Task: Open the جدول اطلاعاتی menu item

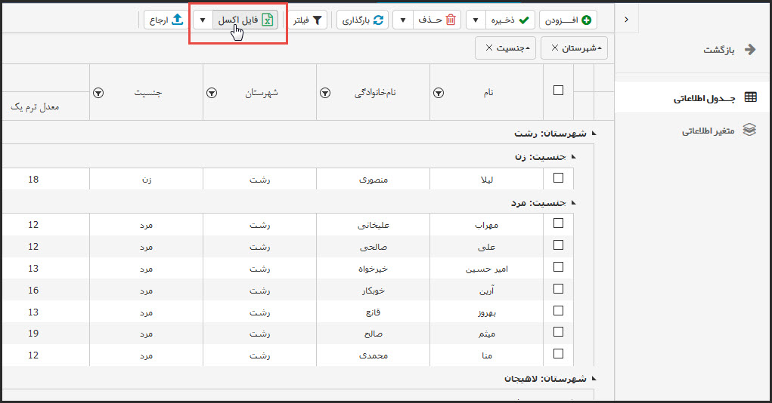Action: (693, 97)
